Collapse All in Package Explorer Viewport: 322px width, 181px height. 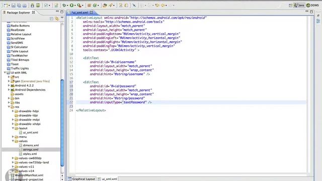coord(51,19)
